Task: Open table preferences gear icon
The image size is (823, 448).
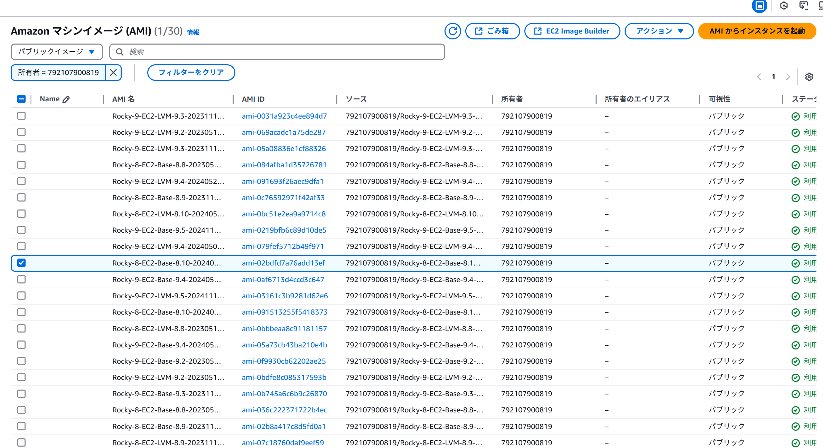Action: (x=809, y=77)
